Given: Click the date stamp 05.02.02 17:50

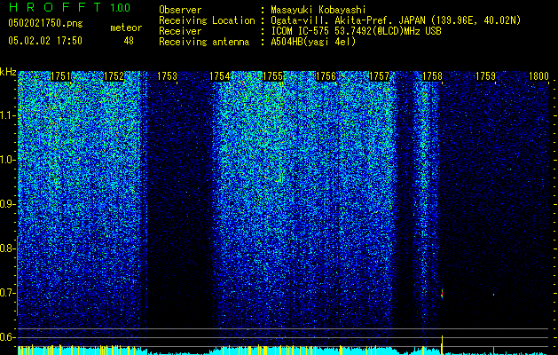Looking at the screenshot, I should tap(45, 41).
